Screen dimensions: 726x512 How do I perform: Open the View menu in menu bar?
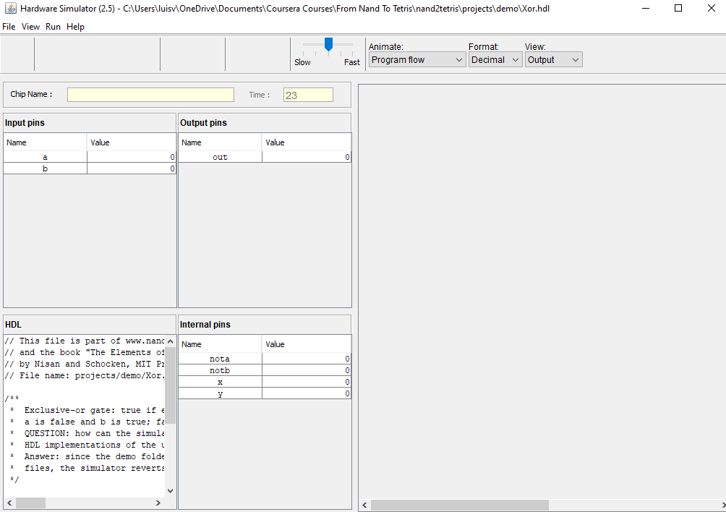click(30, 27)
